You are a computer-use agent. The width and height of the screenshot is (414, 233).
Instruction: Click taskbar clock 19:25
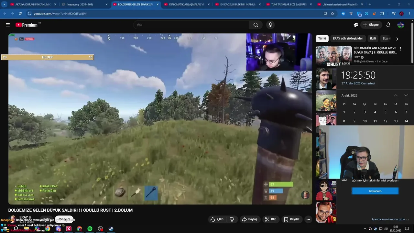[x=396, y=229]
